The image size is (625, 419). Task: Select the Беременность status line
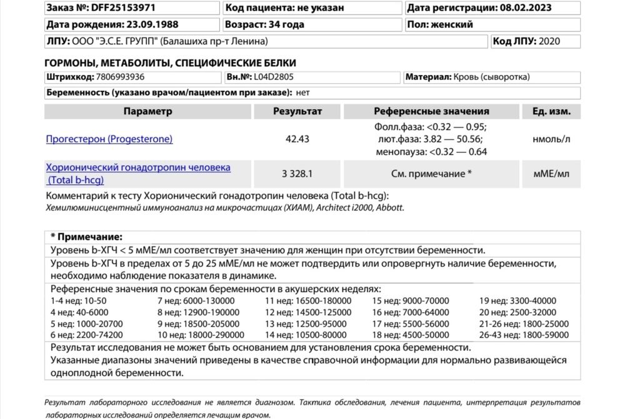tap(312, 93)
